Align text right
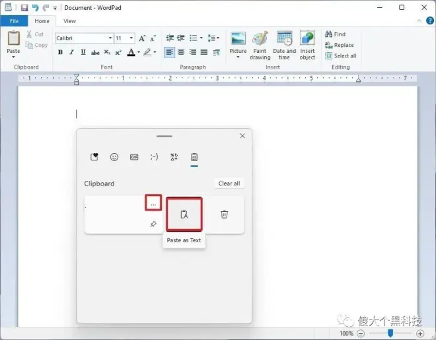The image size is (436, 340). [193, 52]
